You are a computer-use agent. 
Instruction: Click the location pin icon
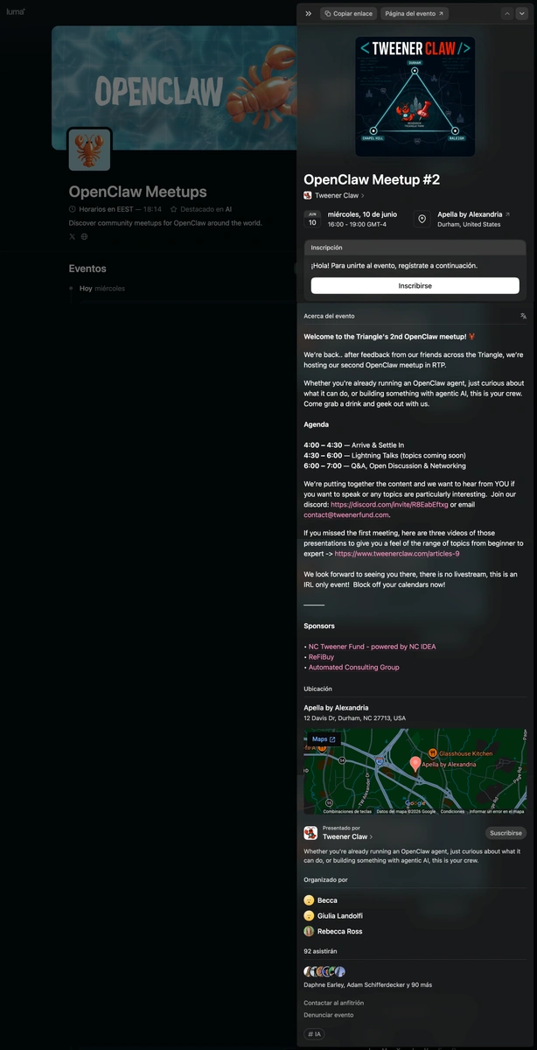[422, 219]
